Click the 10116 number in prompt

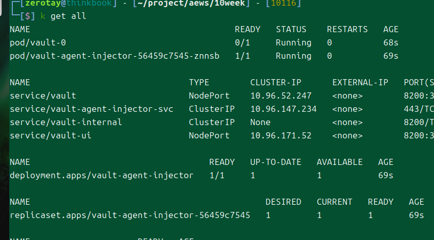pos(284,3)
